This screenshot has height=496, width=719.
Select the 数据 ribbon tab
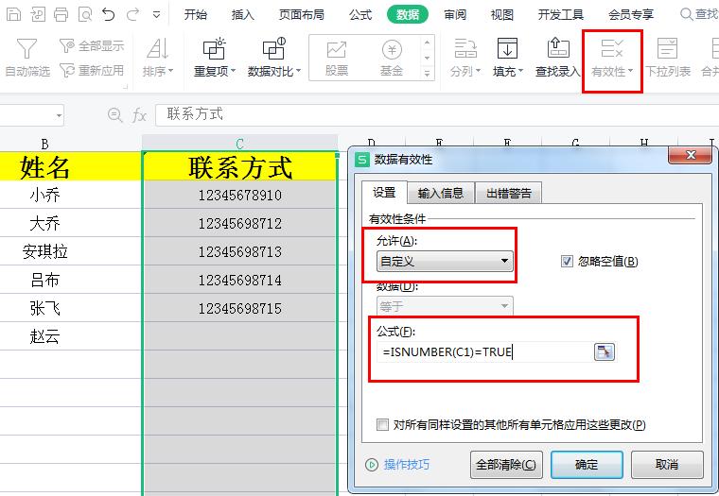point(408,15)
